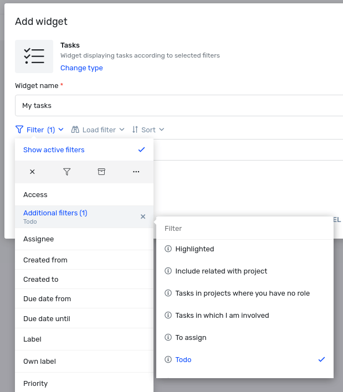Enable Tasks in which I am involved
343x392 pixels.
[245, 315]
